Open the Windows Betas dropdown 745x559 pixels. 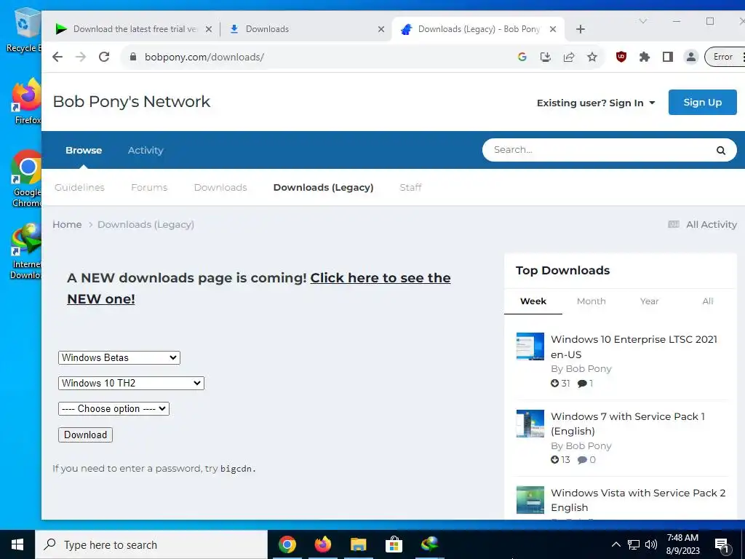pyautogui.click(x=119, y=357)
